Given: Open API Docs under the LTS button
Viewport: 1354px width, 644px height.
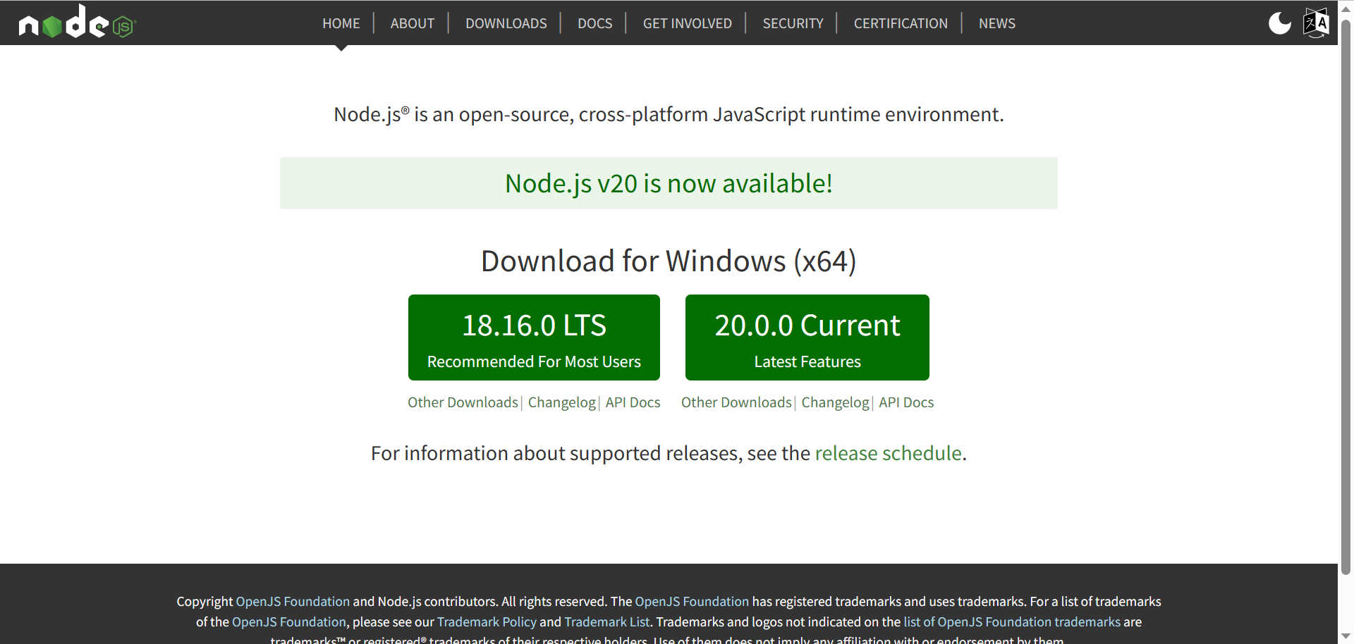Looking at the screenshot, I should pos(633,402).
